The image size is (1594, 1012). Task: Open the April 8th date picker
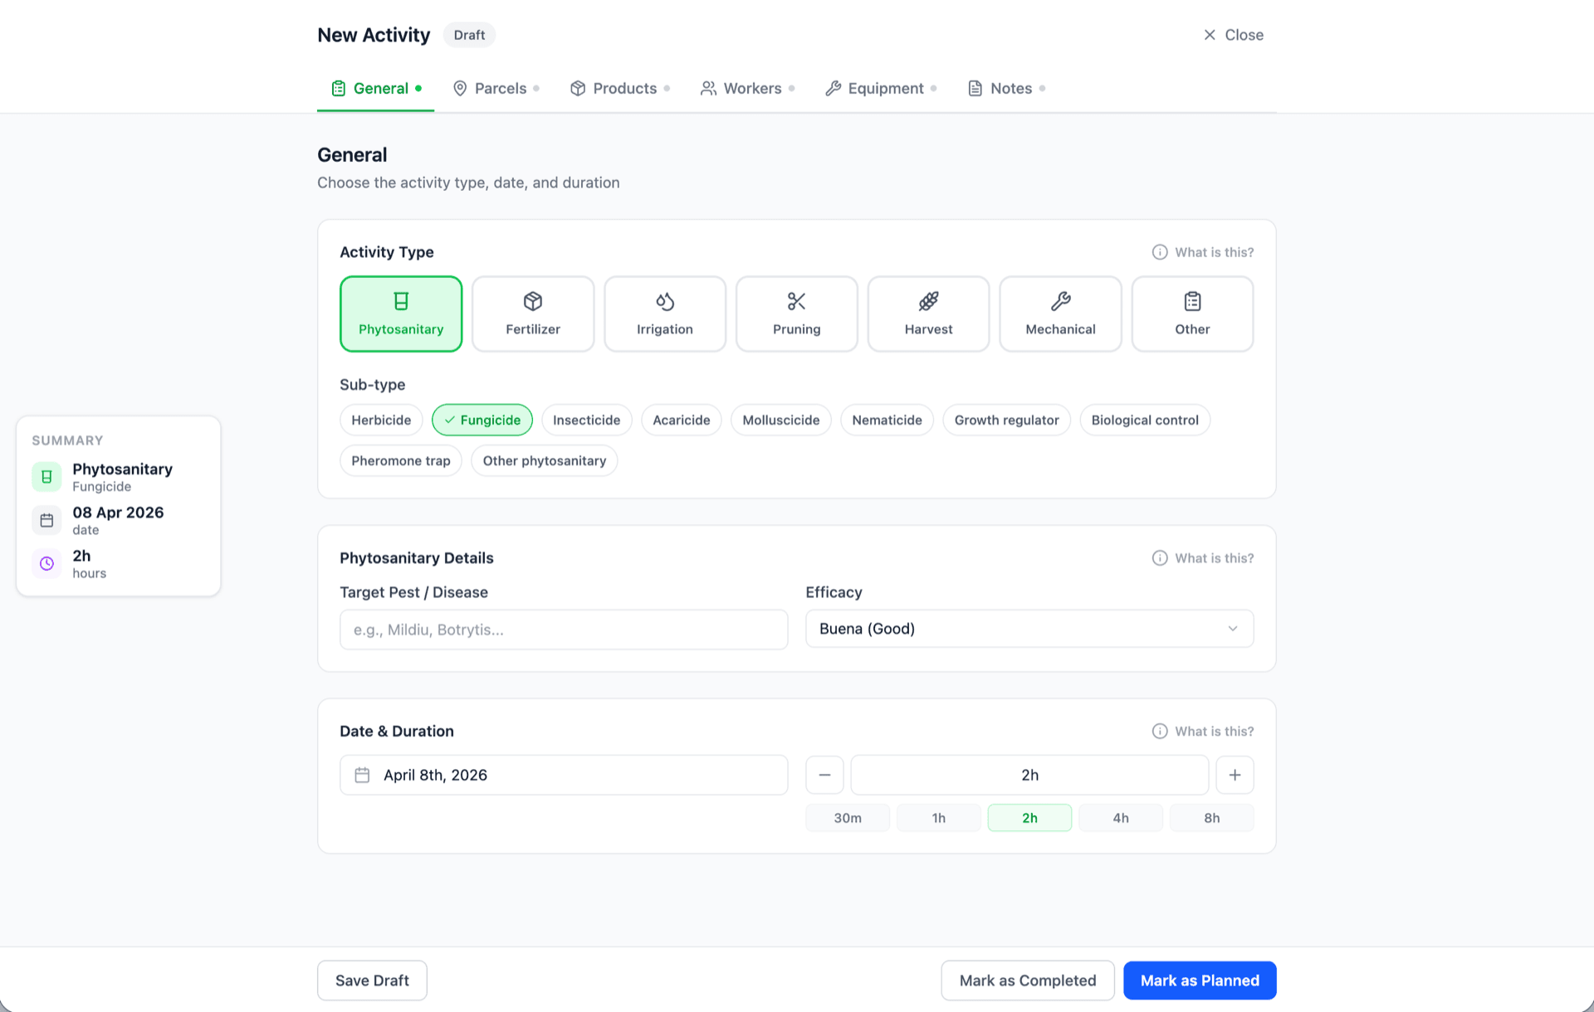[x=564, y=775]
